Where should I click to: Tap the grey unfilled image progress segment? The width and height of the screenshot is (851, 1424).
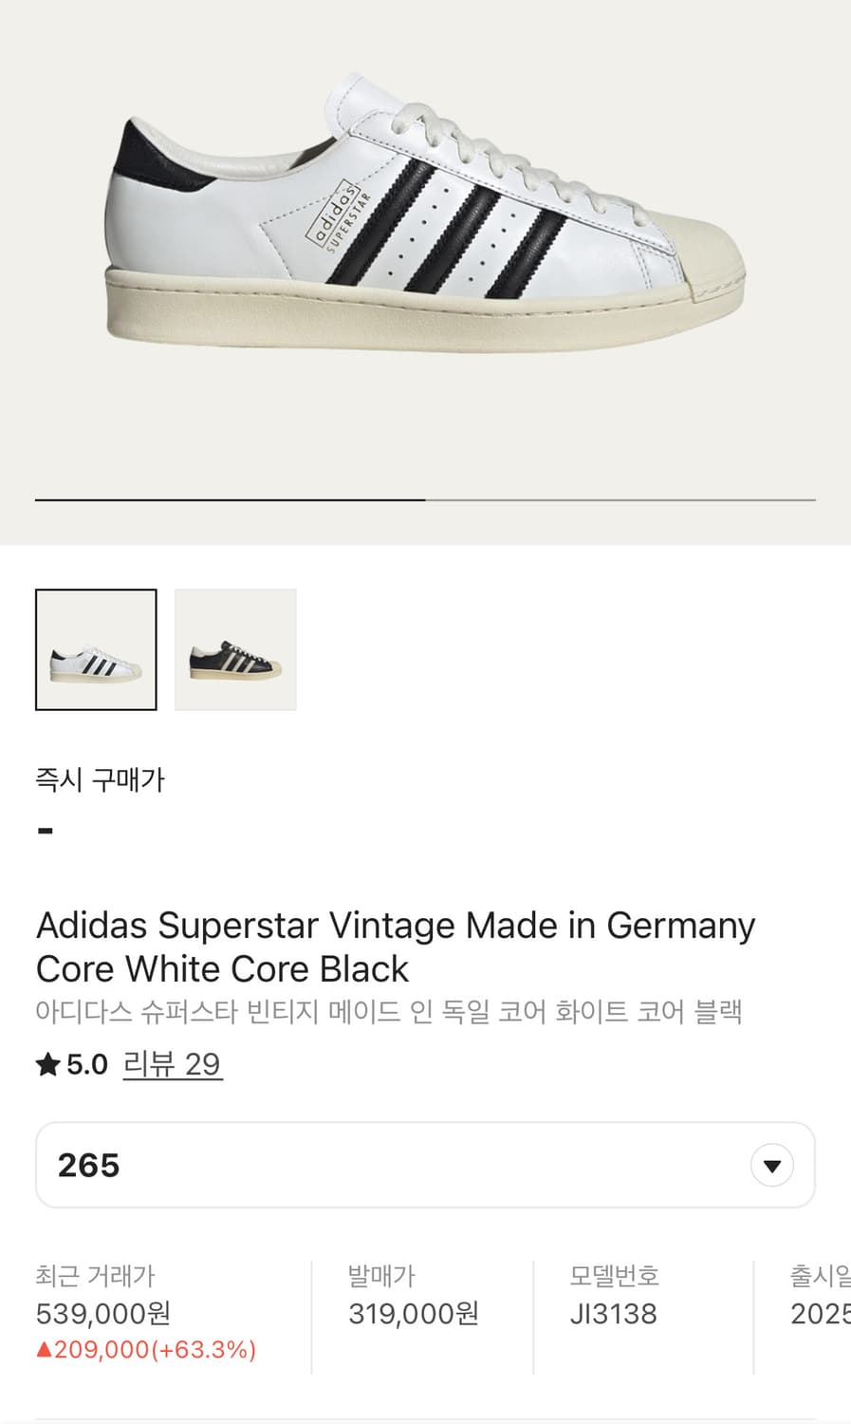point(620,499)
